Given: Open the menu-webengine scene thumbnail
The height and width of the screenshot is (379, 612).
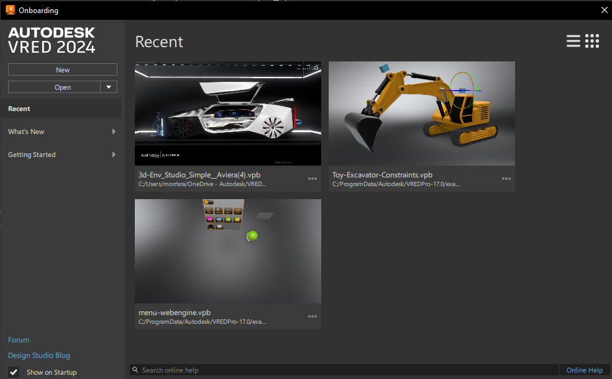Looking at the screenshot, I should click(x=228, y=251).
